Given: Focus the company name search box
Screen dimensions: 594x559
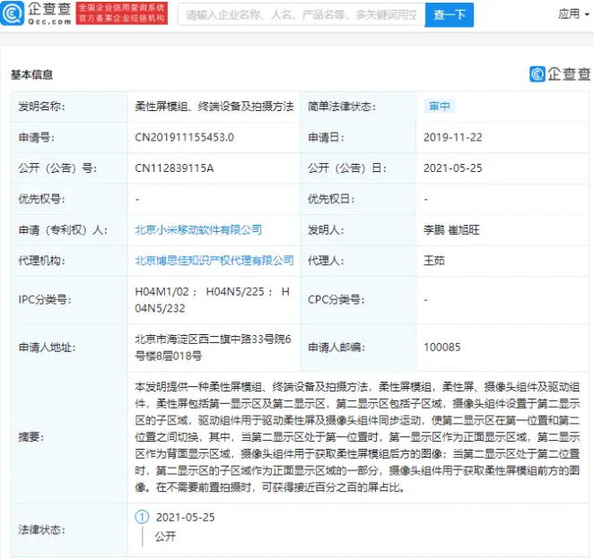Looking at the screenshot, I should point(301,14).
